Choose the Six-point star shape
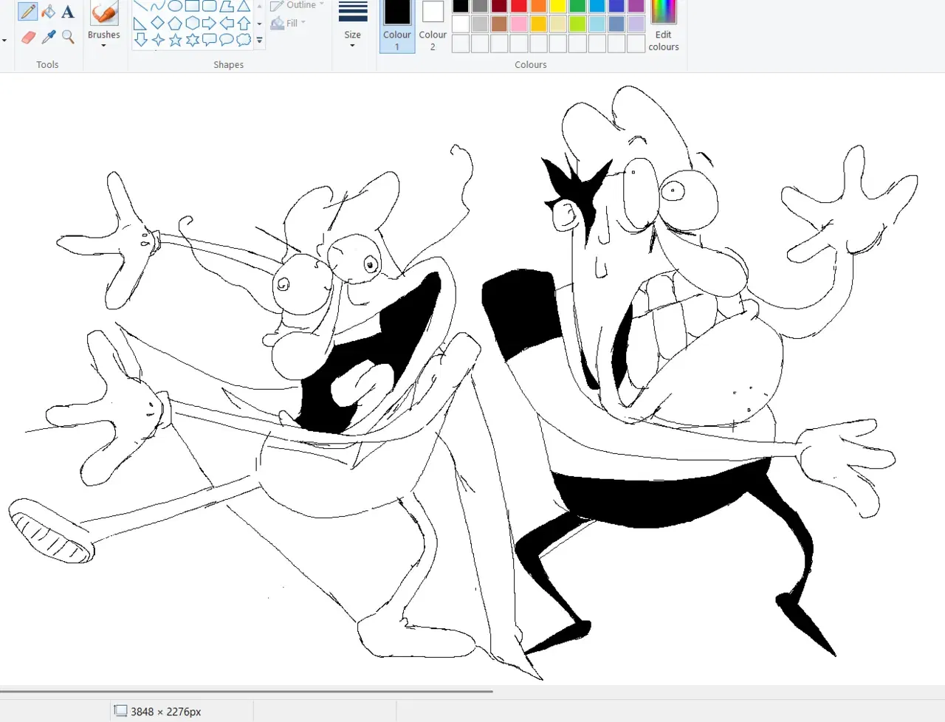The image size is (945, 722). [x=192, y=41]
